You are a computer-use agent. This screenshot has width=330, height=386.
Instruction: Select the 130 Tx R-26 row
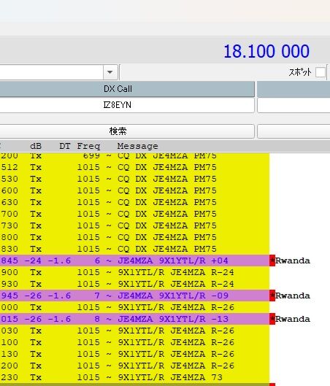point(135,354)
